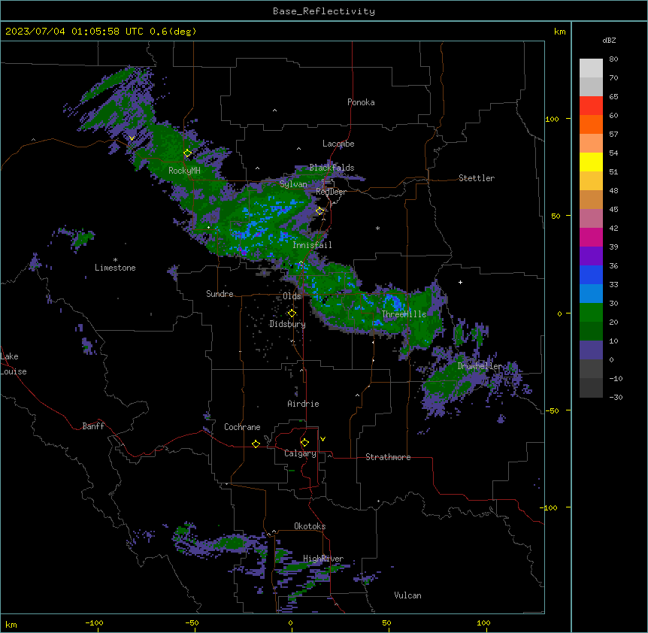Click the asterisk marker east of Innisfail

tap(377, 228)
